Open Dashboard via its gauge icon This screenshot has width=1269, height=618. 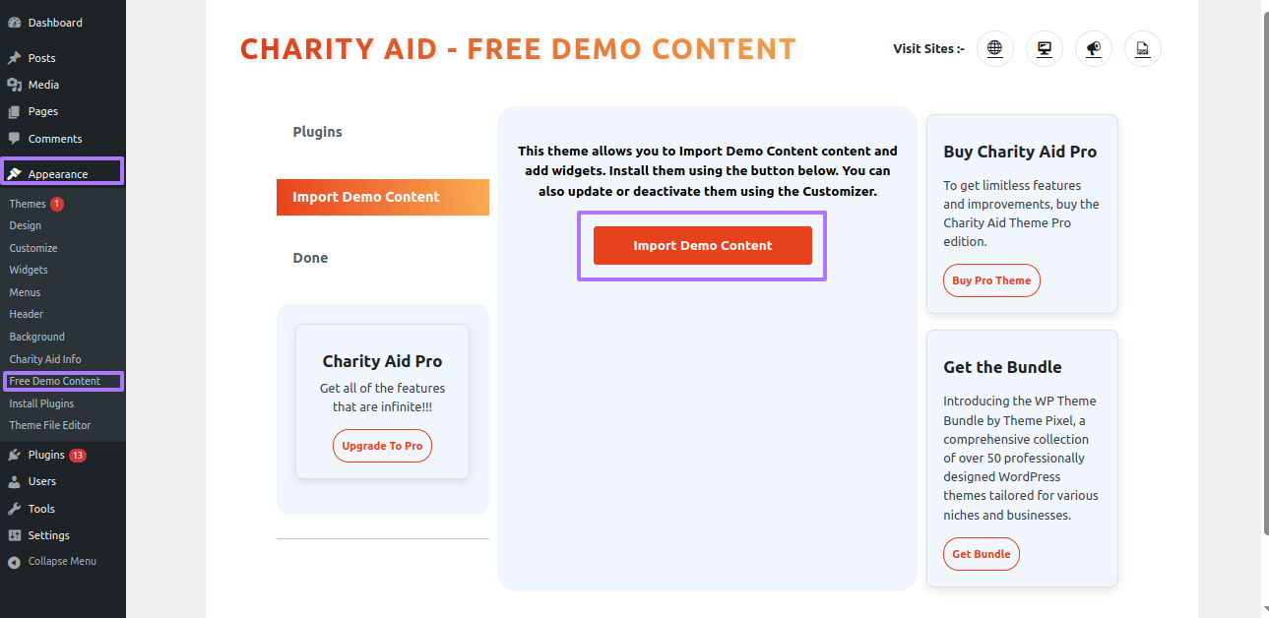14,22
